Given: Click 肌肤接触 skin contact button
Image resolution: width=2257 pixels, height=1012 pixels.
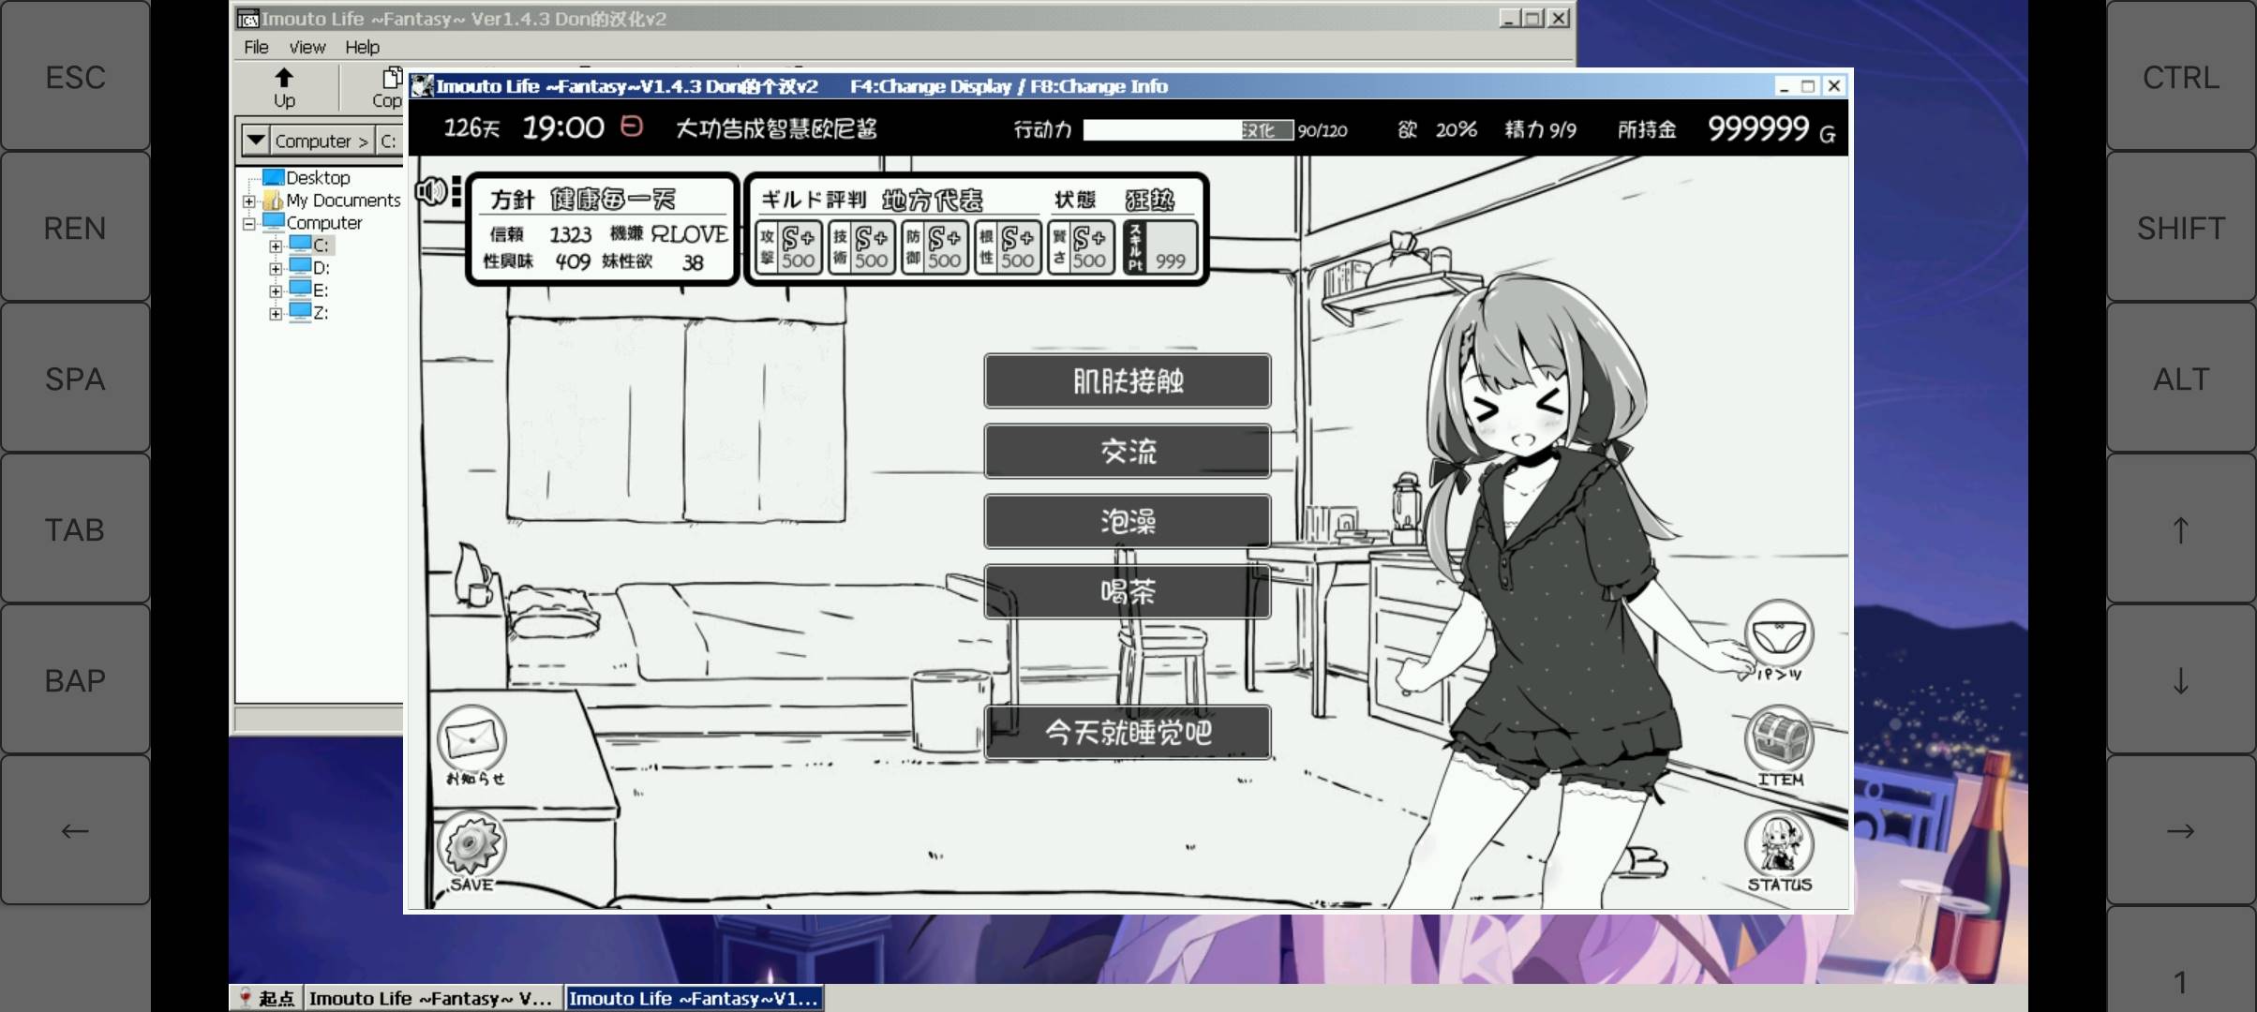Looking at the screenshot, I should 1128,380.
